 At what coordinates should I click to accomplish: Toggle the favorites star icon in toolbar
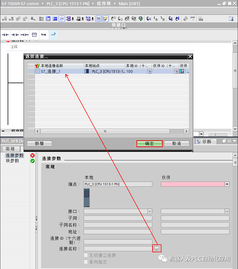tap(105, 18)
